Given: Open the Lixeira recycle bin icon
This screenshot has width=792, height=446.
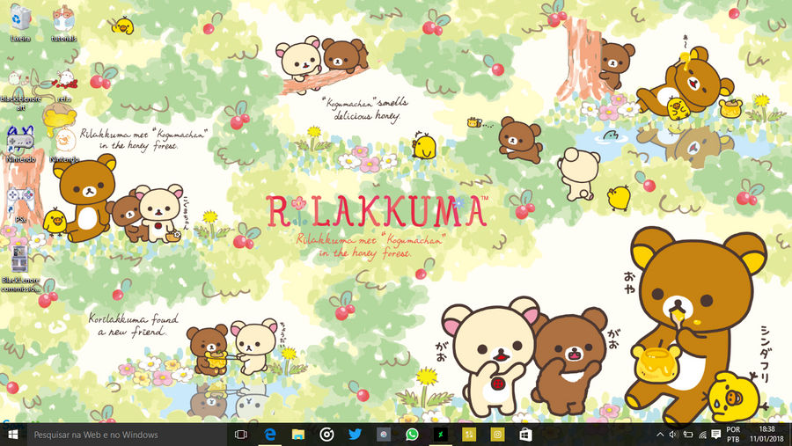Looking at the screenshot, I should click(20, 21).
